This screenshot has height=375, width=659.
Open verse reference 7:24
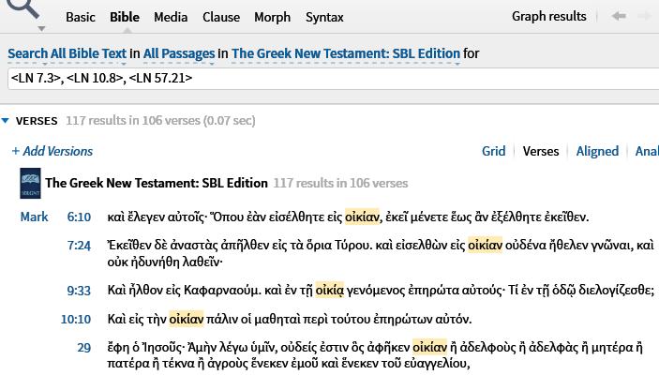[x=79, y=245]
